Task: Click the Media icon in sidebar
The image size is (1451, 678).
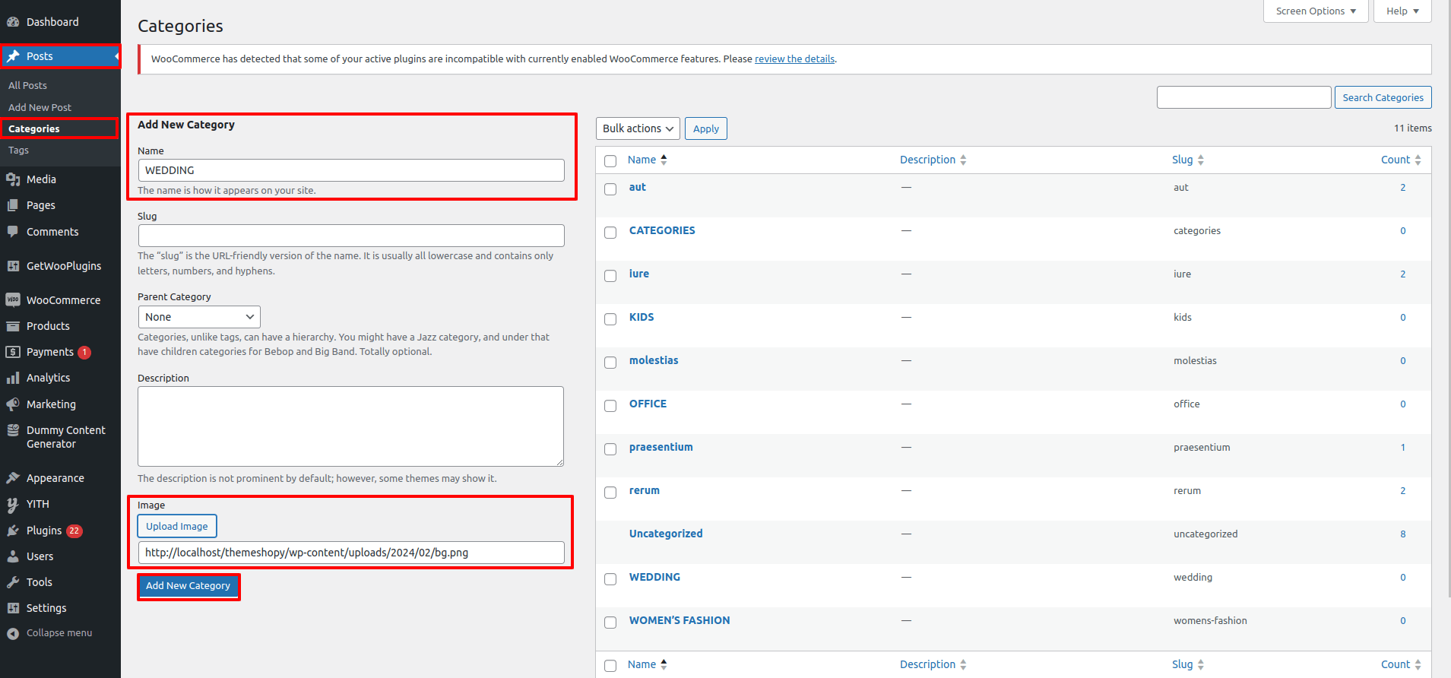Action: pos(13,179)
